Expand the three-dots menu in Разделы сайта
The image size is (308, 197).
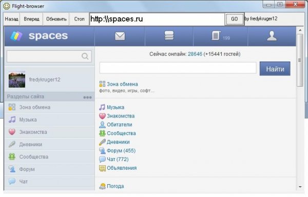[x=87, y=97]
